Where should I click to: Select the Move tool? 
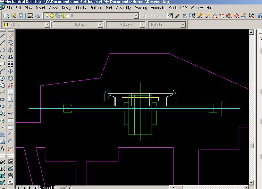click(11, 71)
